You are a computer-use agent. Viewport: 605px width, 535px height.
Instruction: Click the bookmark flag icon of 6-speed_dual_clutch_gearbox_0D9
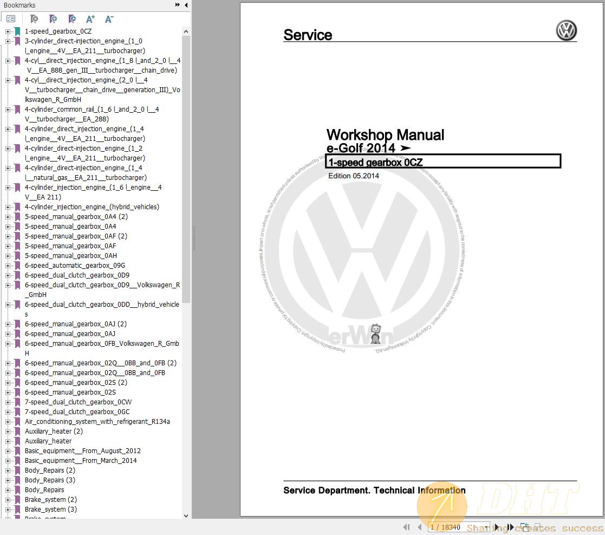(17, 275)
